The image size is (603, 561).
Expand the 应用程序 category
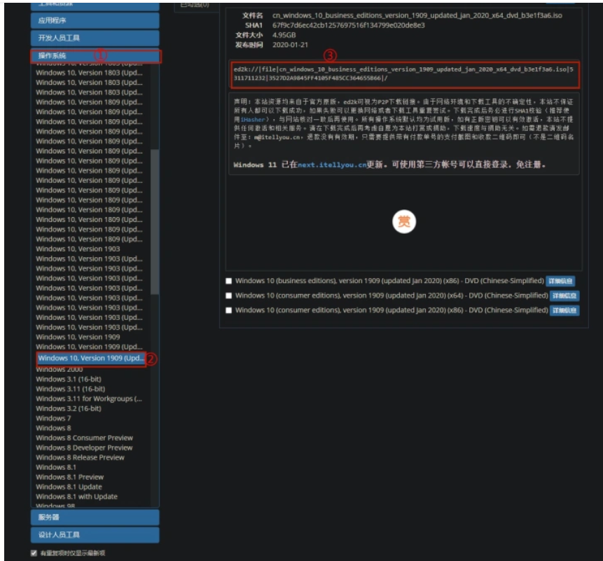pos(95,20)
